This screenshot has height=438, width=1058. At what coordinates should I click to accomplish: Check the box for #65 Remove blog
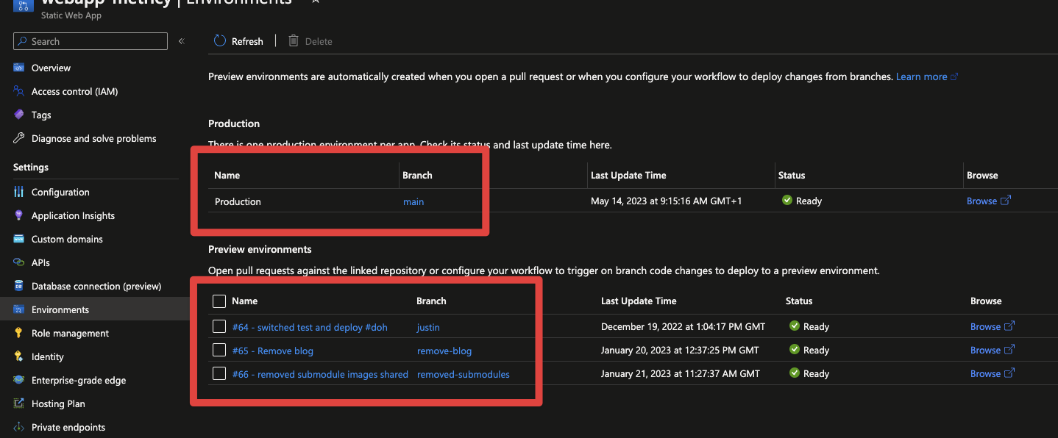click(x=219, y=350)
